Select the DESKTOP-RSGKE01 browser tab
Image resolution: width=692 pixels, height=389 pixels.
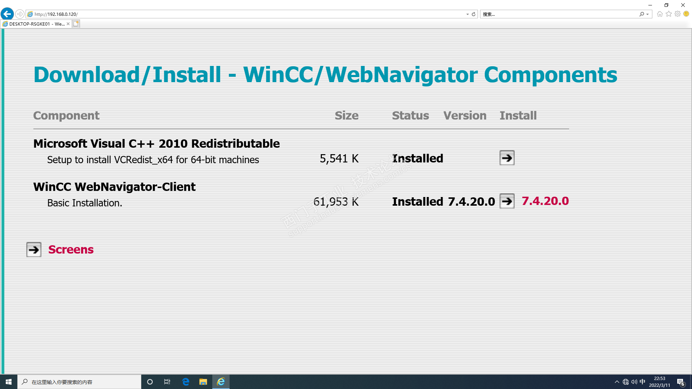36,24
